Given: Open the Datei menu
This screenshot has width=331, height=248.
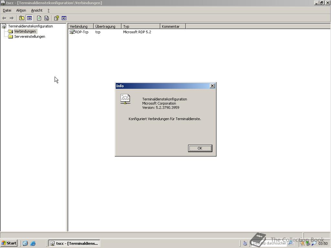Looking at the screenshot, I should coord(7,10).
